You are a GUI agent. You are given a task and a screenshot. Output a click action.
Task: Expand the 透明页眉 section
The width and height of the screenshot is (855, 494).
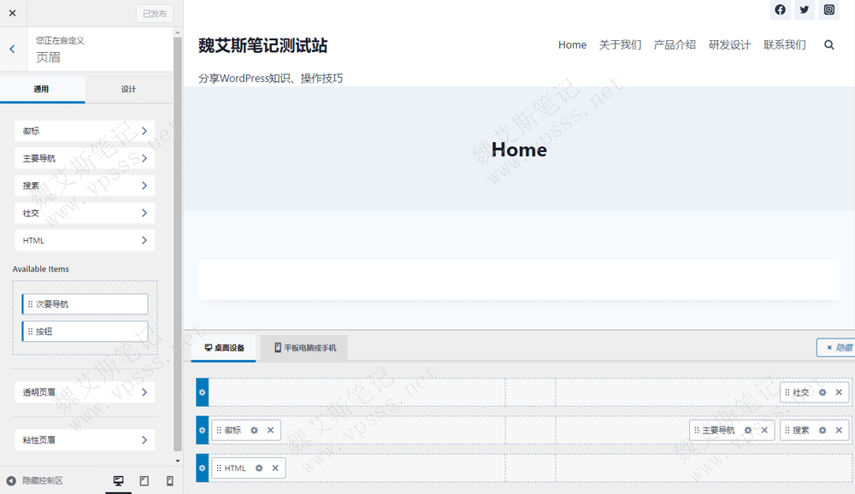pyautogui.click(x=85, y=392)
